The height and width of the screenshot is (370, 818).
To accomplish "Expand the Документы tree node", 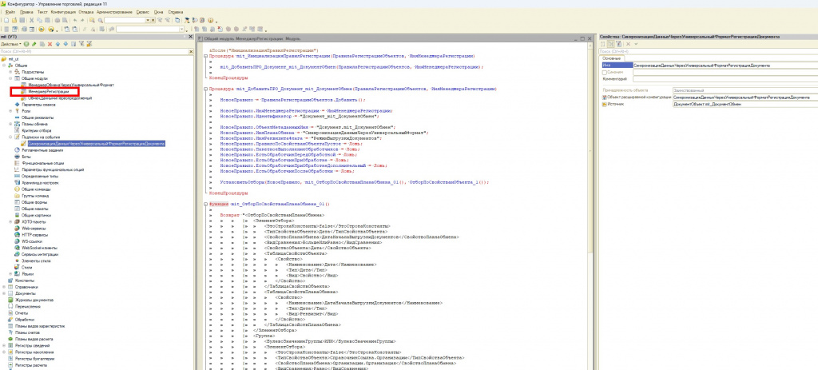I will pos(6,293).
